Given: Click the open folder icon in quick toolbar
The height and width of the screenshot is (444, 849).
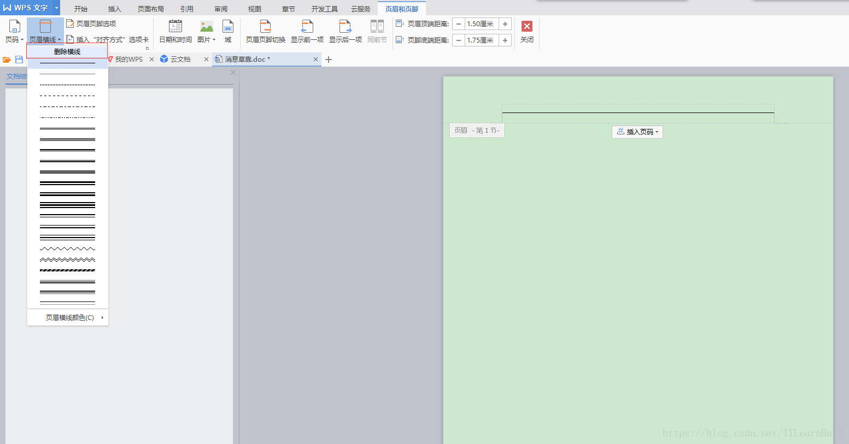Looking at the screenshot, I should [x=7, y=60].
